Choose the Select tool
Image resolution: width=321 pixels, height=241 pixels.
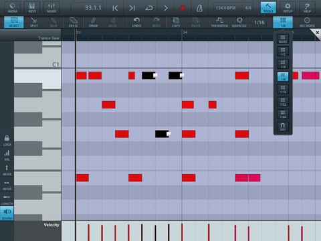(14, 22)
